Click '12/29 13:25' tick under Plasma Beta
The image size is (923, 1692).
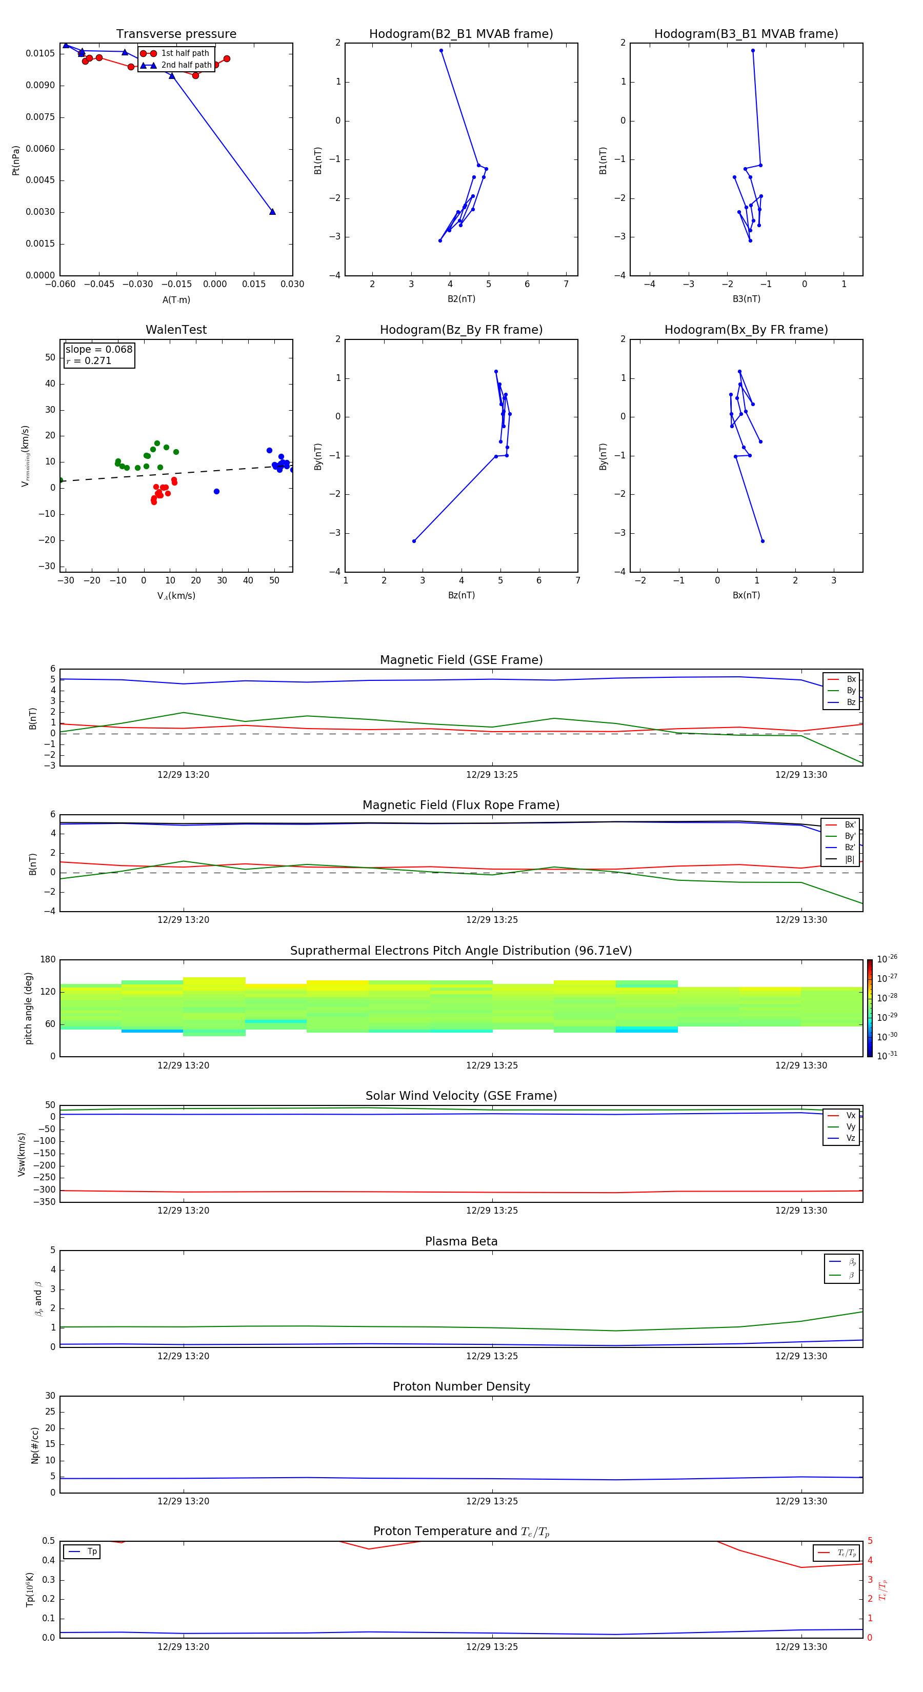coord(492,1356)
